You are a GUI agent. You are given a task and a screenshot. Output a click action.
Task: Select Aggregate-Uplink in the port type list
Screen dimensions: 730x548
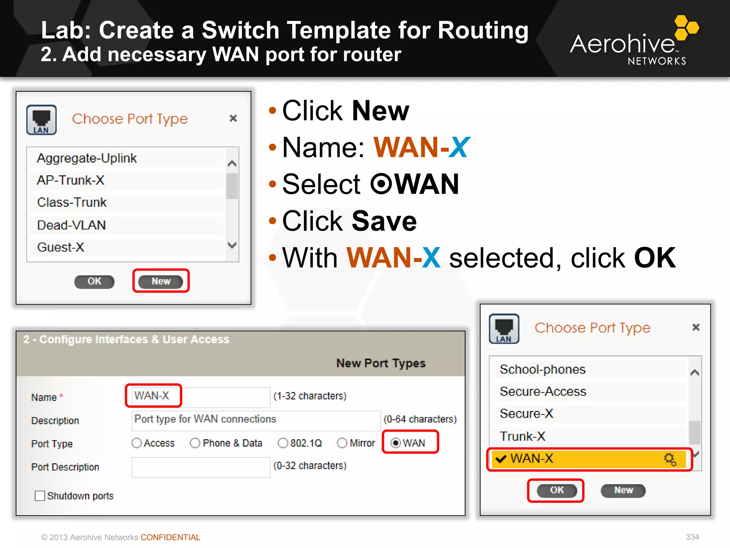tap(126, 158)
